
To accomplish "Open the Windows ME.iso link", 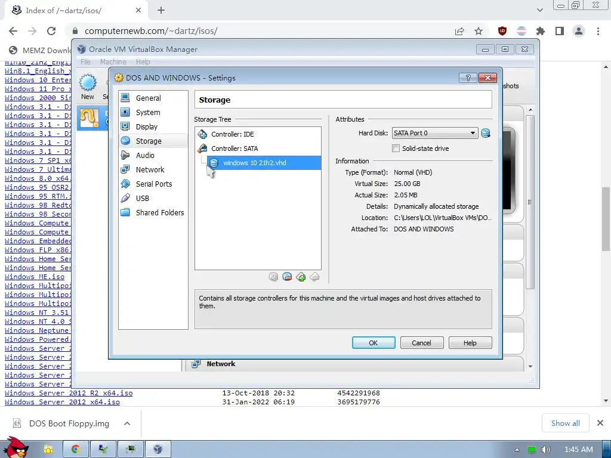I will (35, 277).
